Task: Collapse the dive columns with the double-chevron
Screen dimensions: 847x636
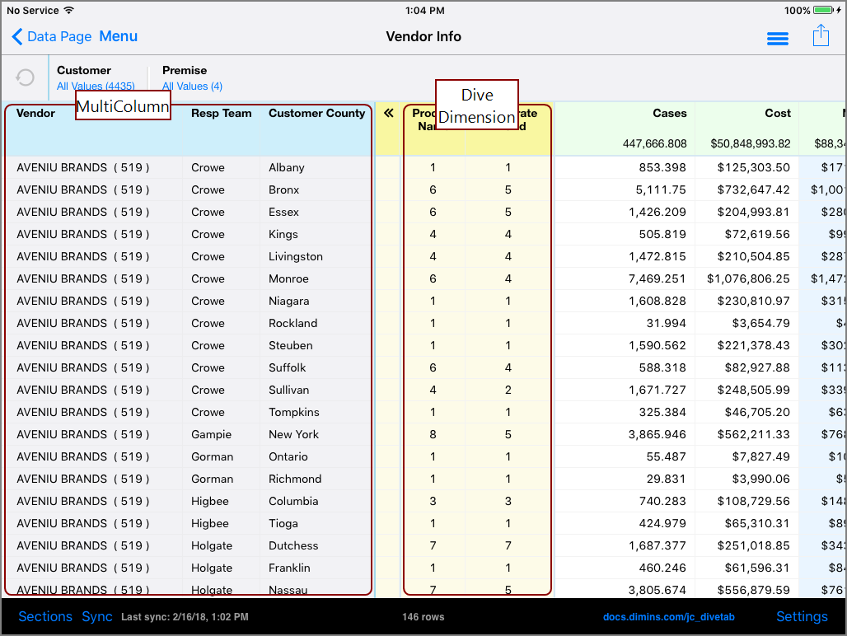Action: pyautogui.click(x=388, y=114)
